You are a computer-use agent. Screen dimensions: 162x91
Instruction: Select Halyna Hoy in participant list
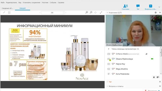pos(133,64)
